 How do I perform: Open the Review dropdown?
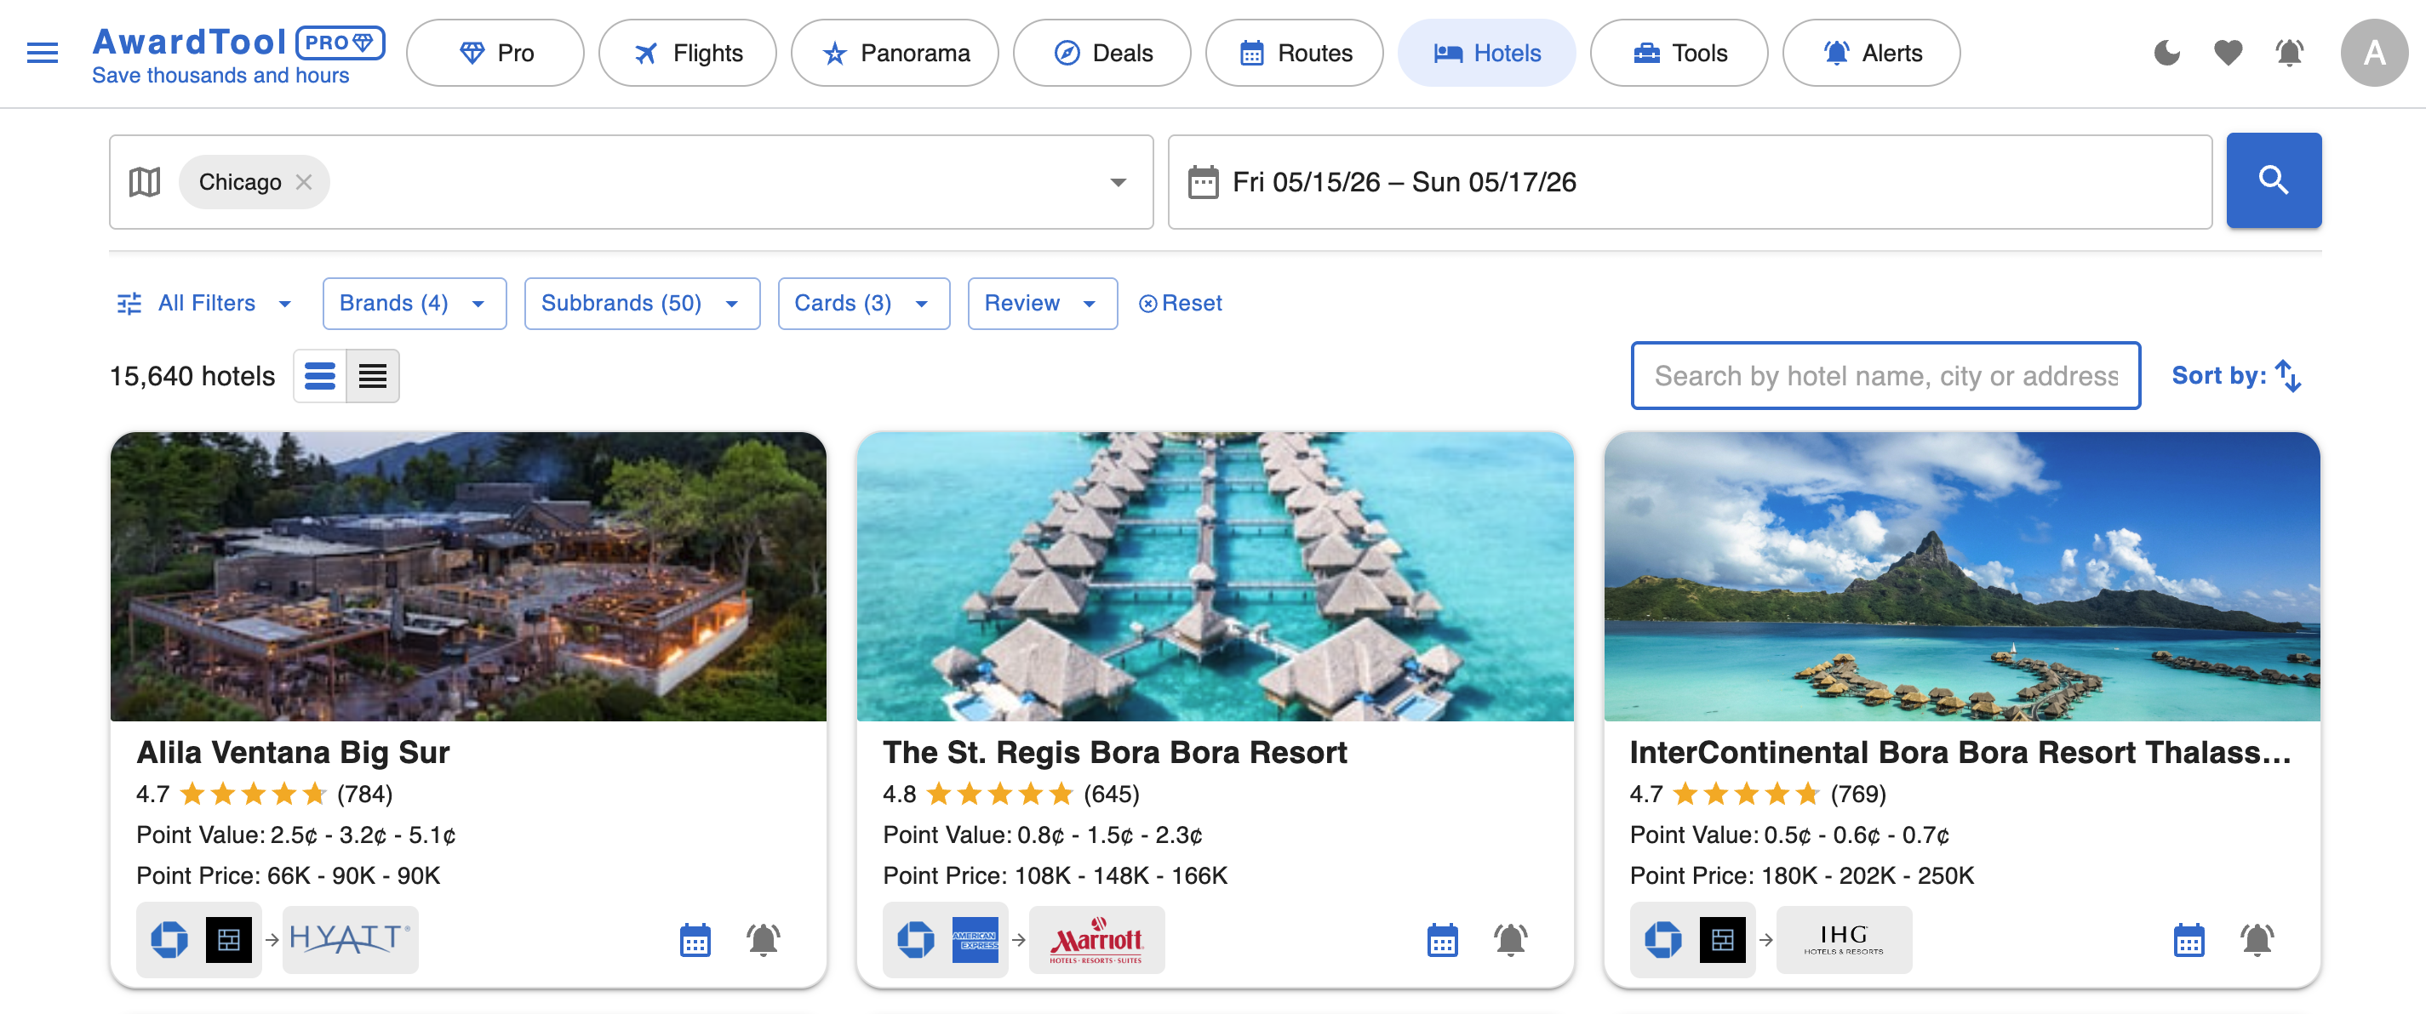coord(1043,303)
